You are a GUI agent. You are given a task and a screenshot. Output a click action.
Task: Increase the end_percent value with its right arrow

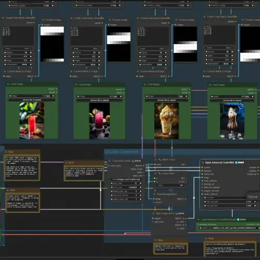pos(255,205)
